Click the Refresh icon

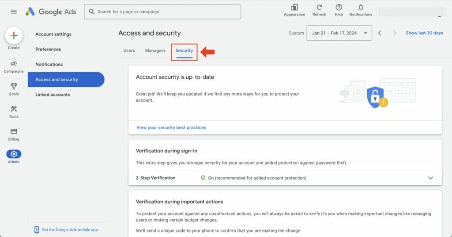coord(319,8)
